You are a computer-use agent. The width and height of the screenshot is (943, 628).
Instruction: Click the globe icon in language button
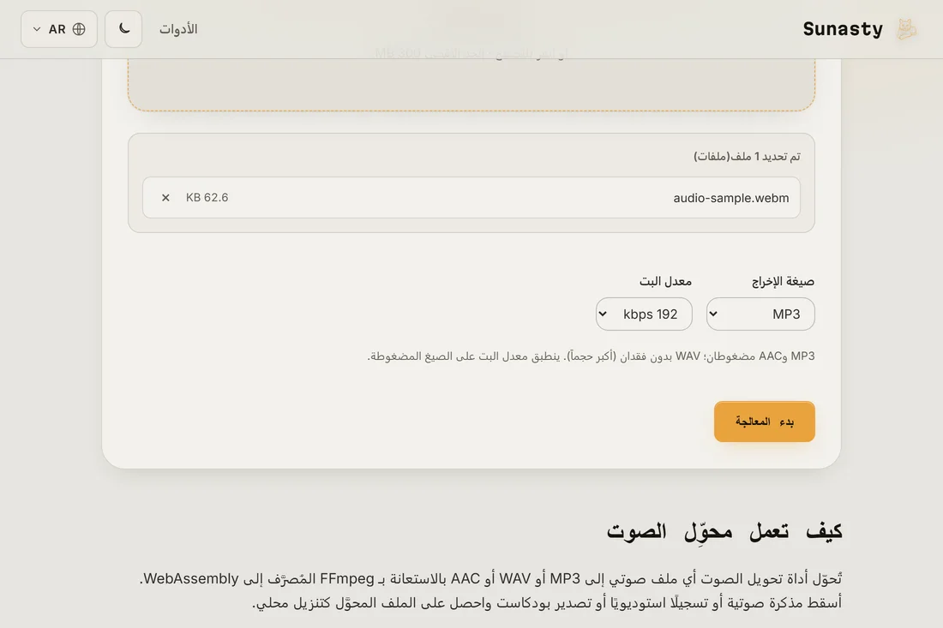[79, 29]
